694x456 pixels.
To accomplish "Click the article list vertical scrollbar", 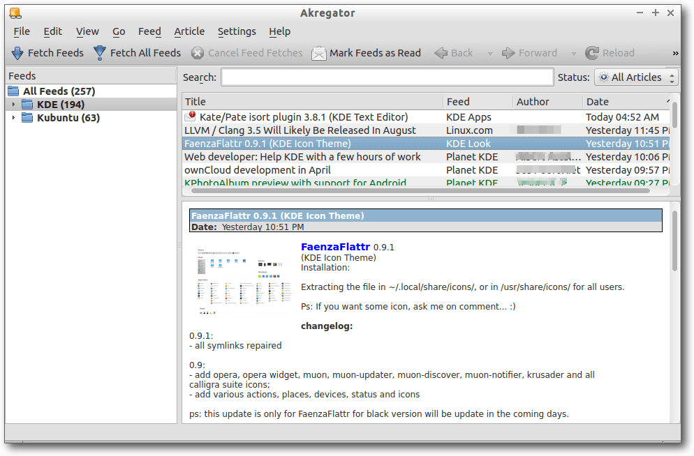I will pos(674,115).
